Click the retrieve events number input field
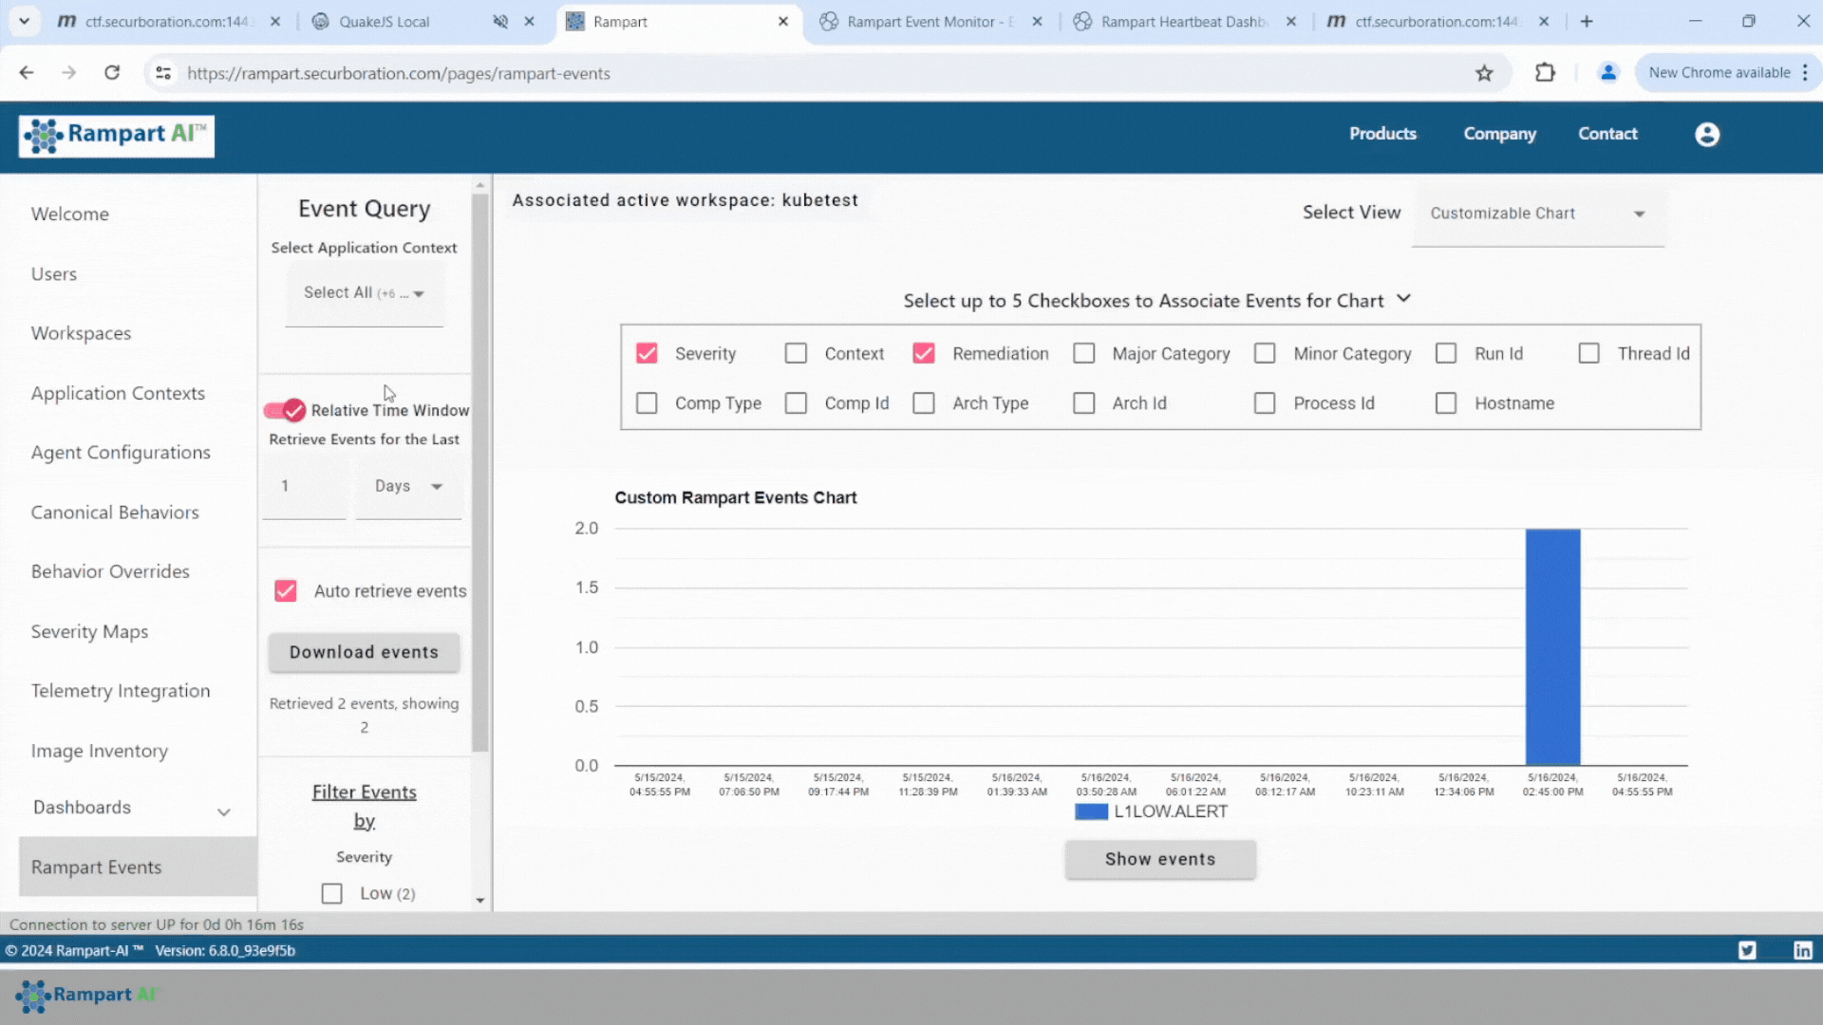 [304, 487]
